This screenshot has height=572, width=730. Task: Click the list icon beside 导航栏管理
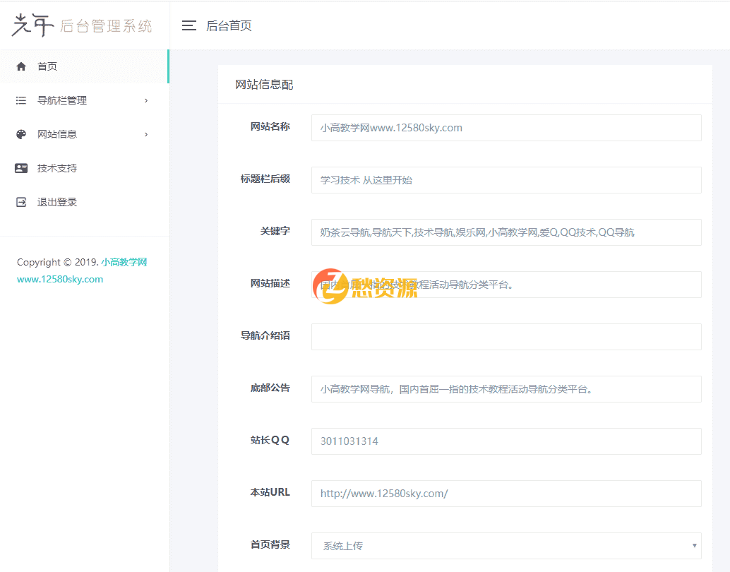coord(20,100)
